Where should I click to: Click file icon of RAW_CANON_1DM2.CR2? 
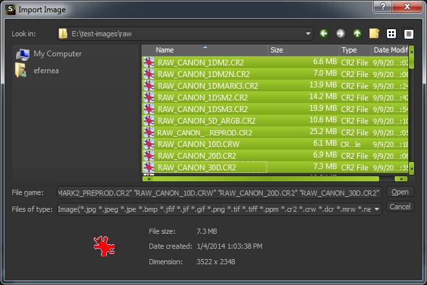pos(149,62)
